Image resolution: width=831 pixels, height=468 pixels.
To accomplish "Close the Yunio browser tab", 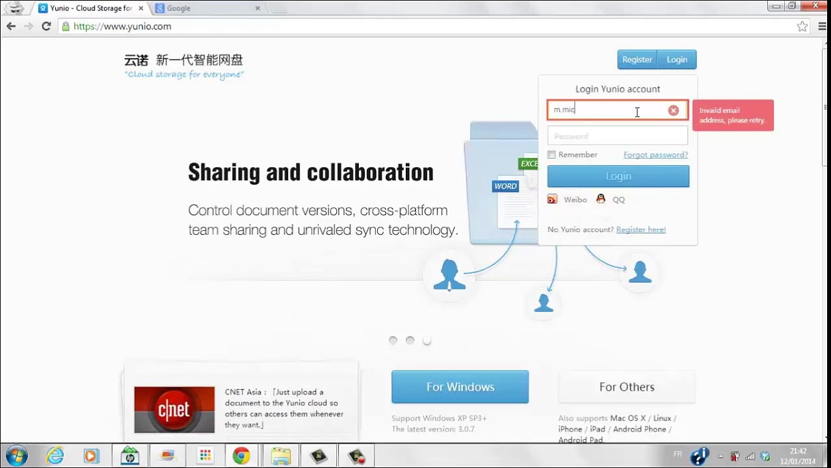I will pyautogui.click(x=140, y=8).
